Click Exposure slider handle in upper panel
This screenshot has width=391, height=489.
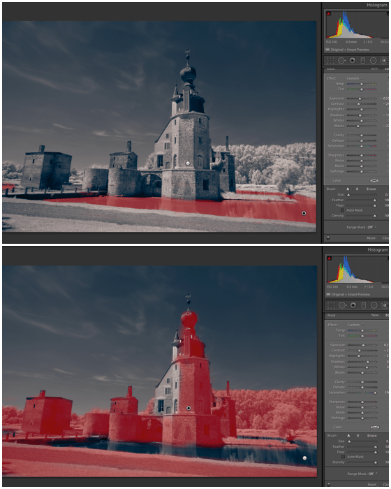click(x=360, y=98)
